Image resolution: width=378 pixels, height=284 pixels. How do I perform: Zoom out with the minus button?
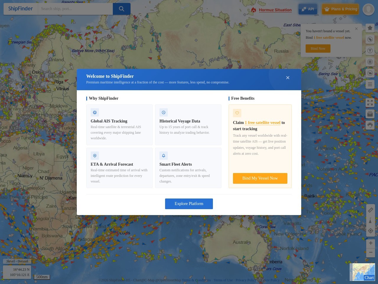(371, 253)
